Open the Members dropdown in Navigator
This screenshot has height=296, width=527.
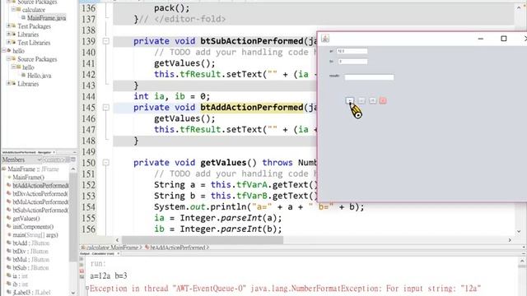(x=21, y=160)
